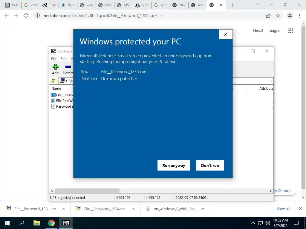Choose Don't run in SmartScreen dialog

(210, 165)
